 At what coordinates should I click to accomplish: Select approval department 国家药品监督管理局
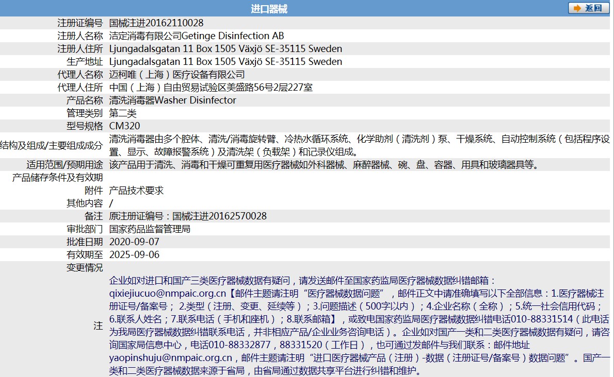pyautogui.click(x=150, y=229)
